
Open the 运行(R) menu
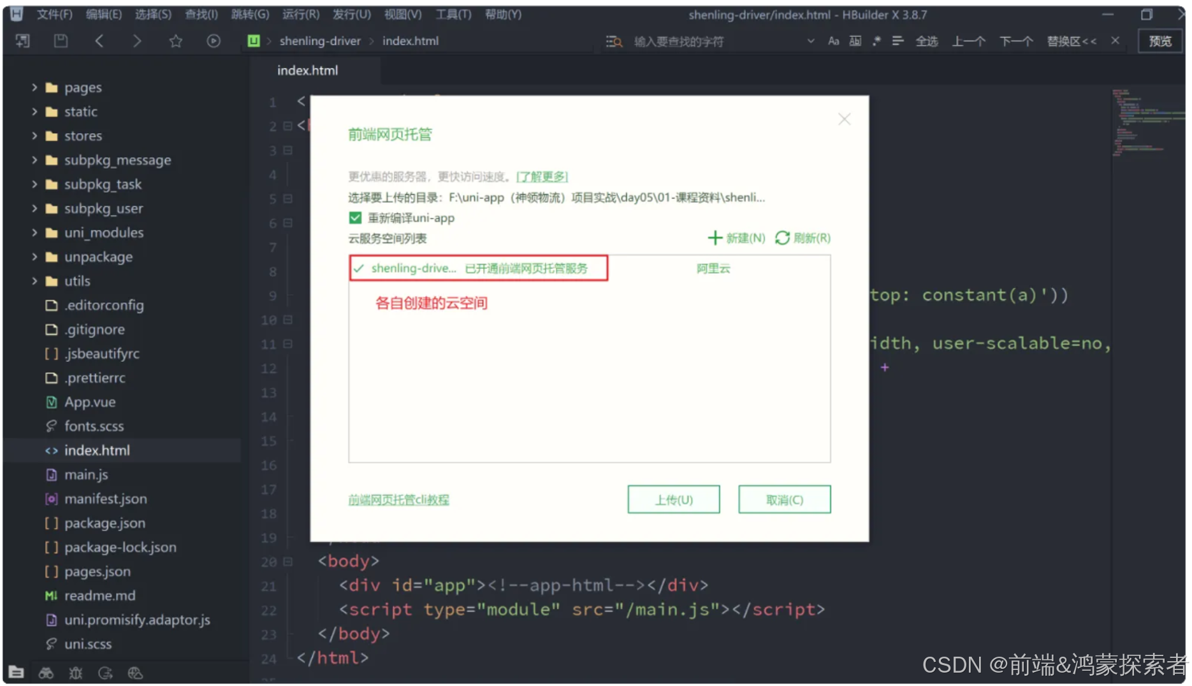point(301,14)
